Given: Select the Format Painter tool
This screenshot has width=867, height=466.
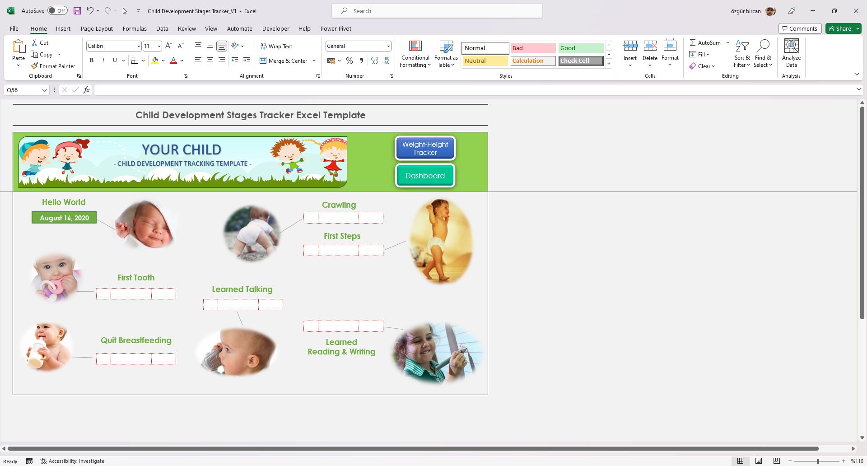Looking at the screenshot, I should [x=53, y=66].
